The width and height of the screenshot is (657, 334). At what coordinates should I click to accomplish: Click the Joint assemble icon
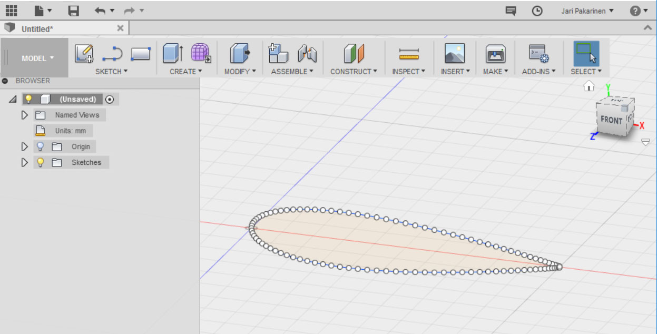coord(307,53)
